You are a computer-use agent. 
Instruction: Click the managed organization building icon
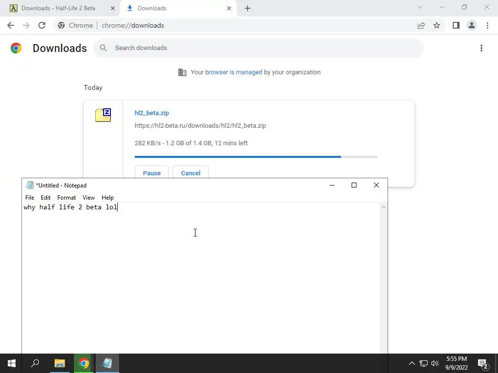(182, 72)
